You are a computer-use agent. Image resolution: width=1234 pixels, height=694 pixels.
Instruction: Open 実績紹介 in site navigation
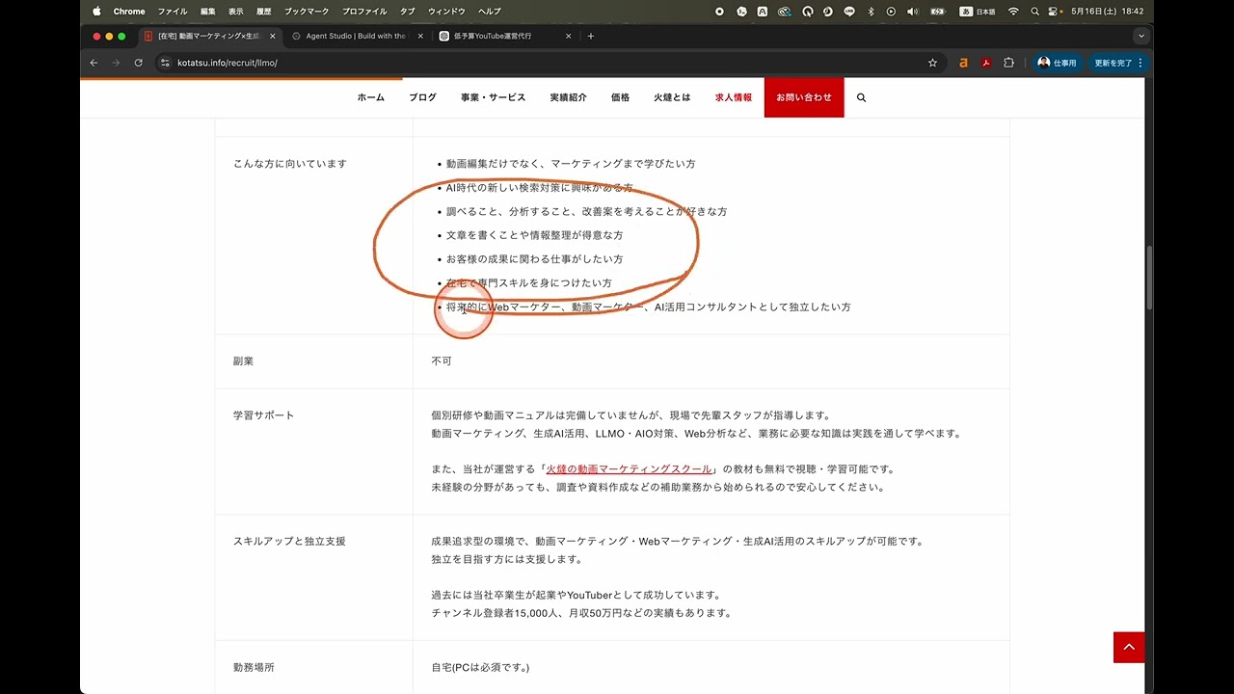tap(569, 97)
